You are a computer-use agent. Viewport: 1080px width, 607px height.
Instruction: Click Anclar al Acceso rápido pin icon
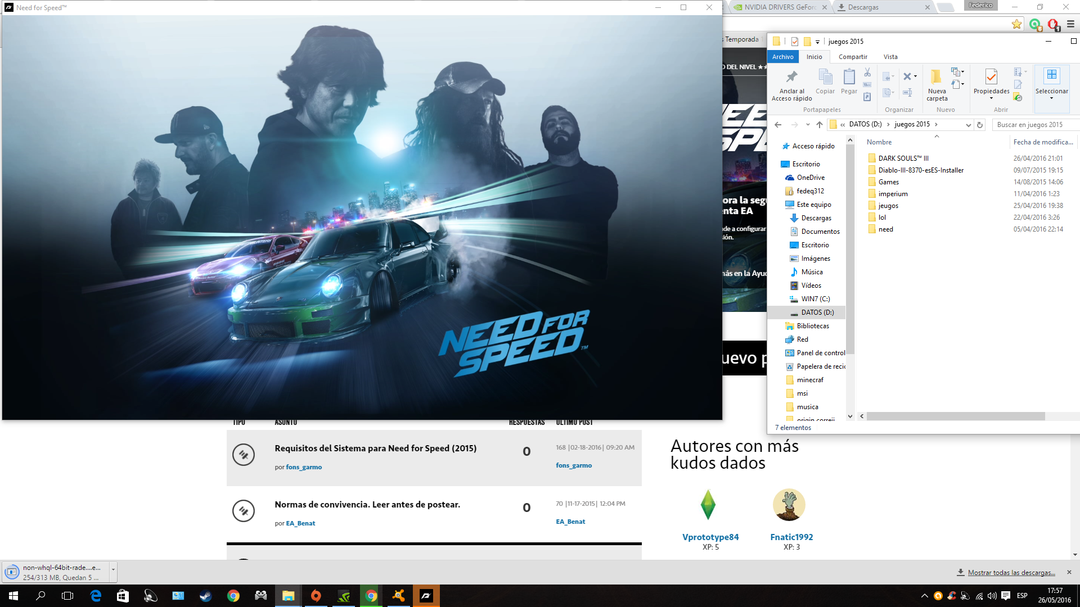click(x=791, y=77)
